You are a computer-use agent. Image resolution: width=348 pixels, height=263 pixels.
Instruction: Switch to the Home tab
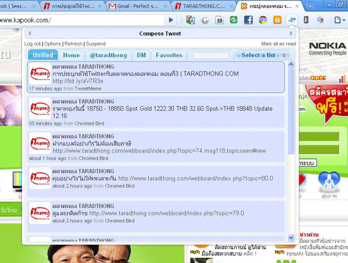[x=71, y=55]
